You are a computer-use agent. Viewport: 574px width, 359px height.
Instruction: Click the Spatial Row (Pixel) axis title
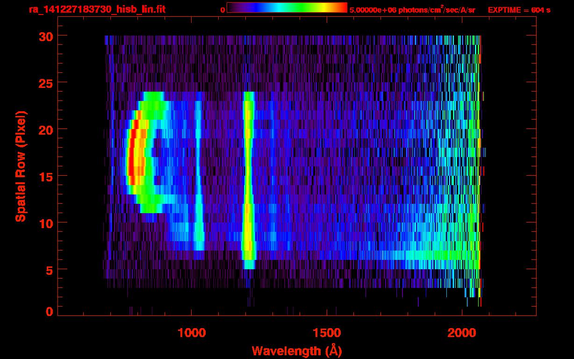[20, 166]
